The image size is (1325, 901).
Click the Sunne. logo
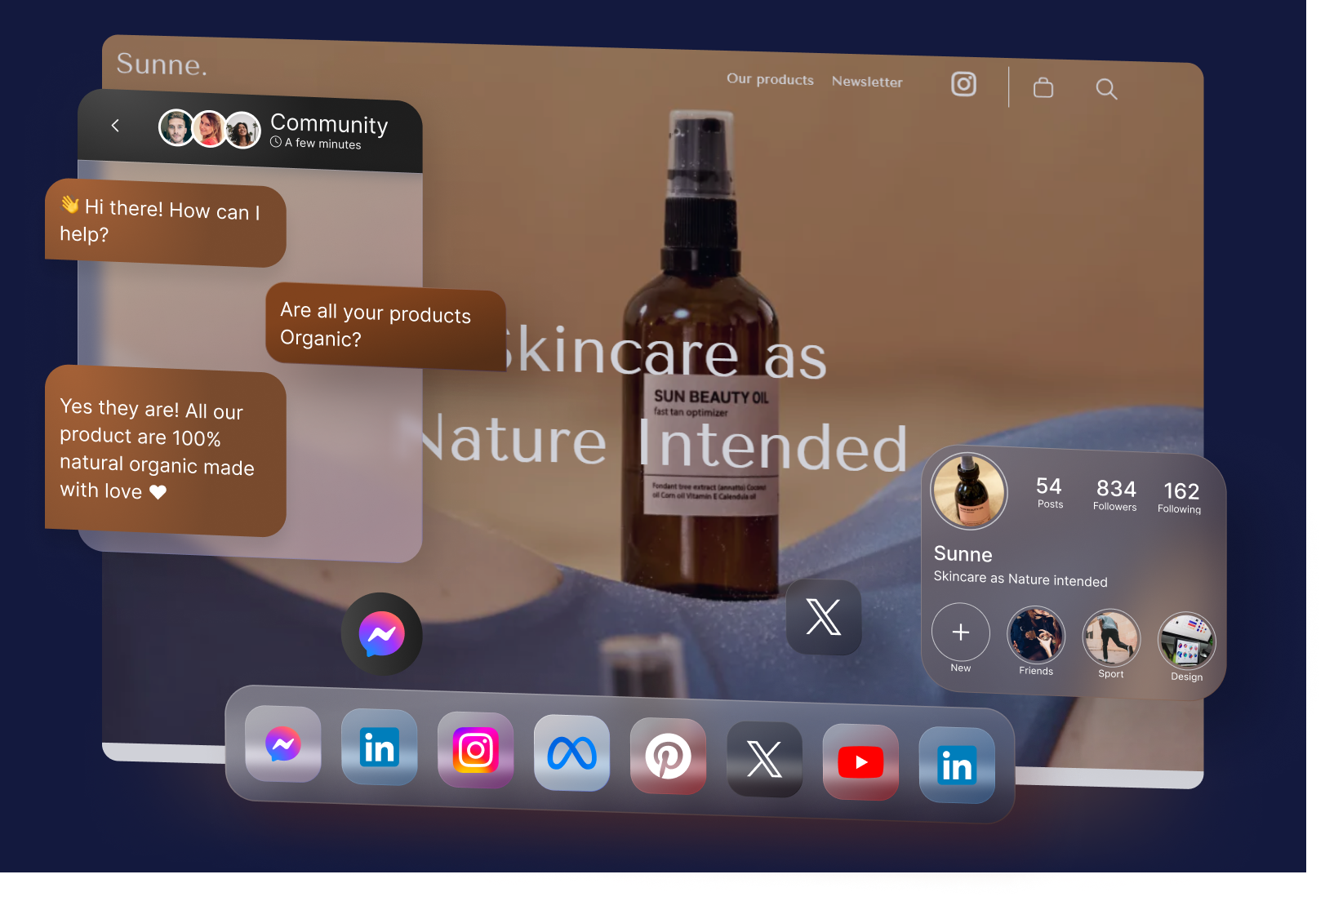click(162, 64)
